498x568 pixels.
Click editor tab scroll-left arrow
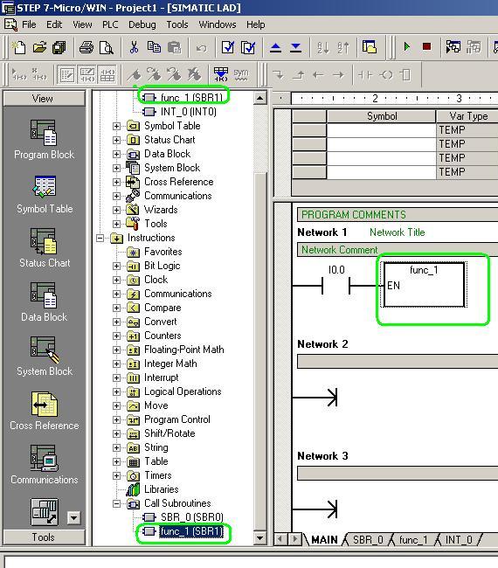point(280,539)
